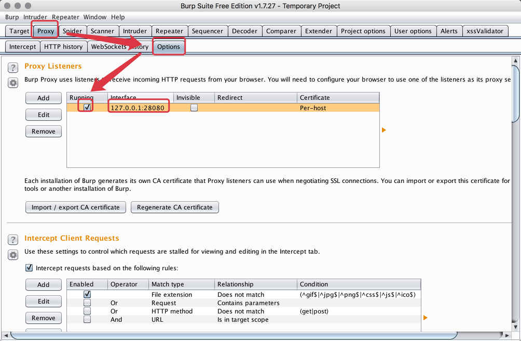Switch to the Target tab
The width and height of the screenshot is (521, 341).
[19, 31]
